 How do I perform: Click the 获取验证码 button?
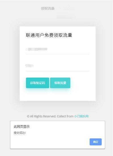[38, 83]
